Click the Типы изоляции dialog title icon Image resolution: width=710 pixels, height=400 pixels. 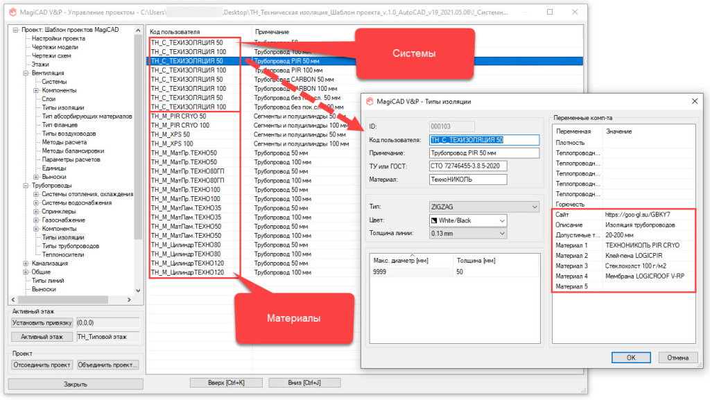tap(370, 101)
